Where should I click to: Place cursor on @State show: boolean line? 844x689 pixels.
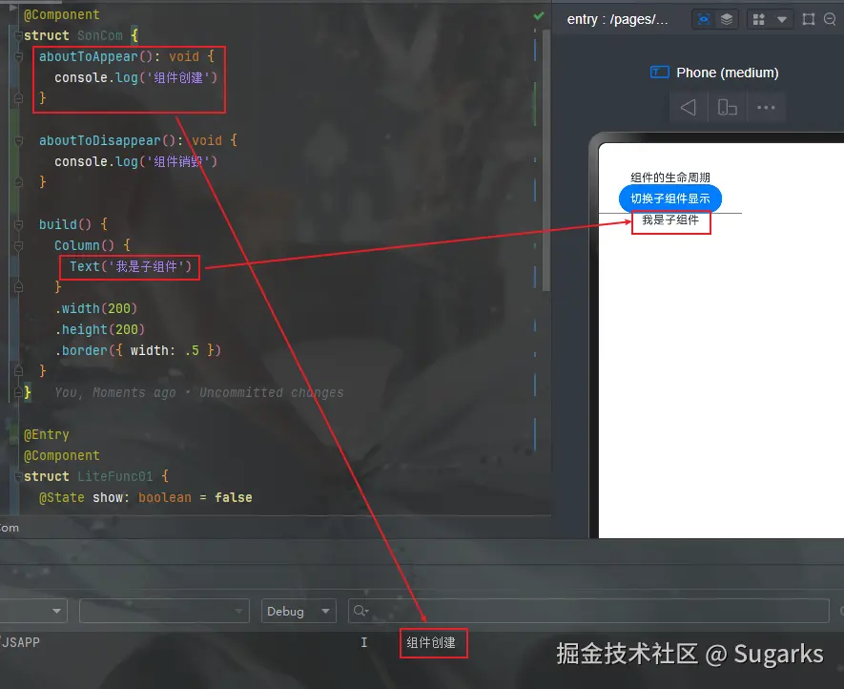(145, 497)
